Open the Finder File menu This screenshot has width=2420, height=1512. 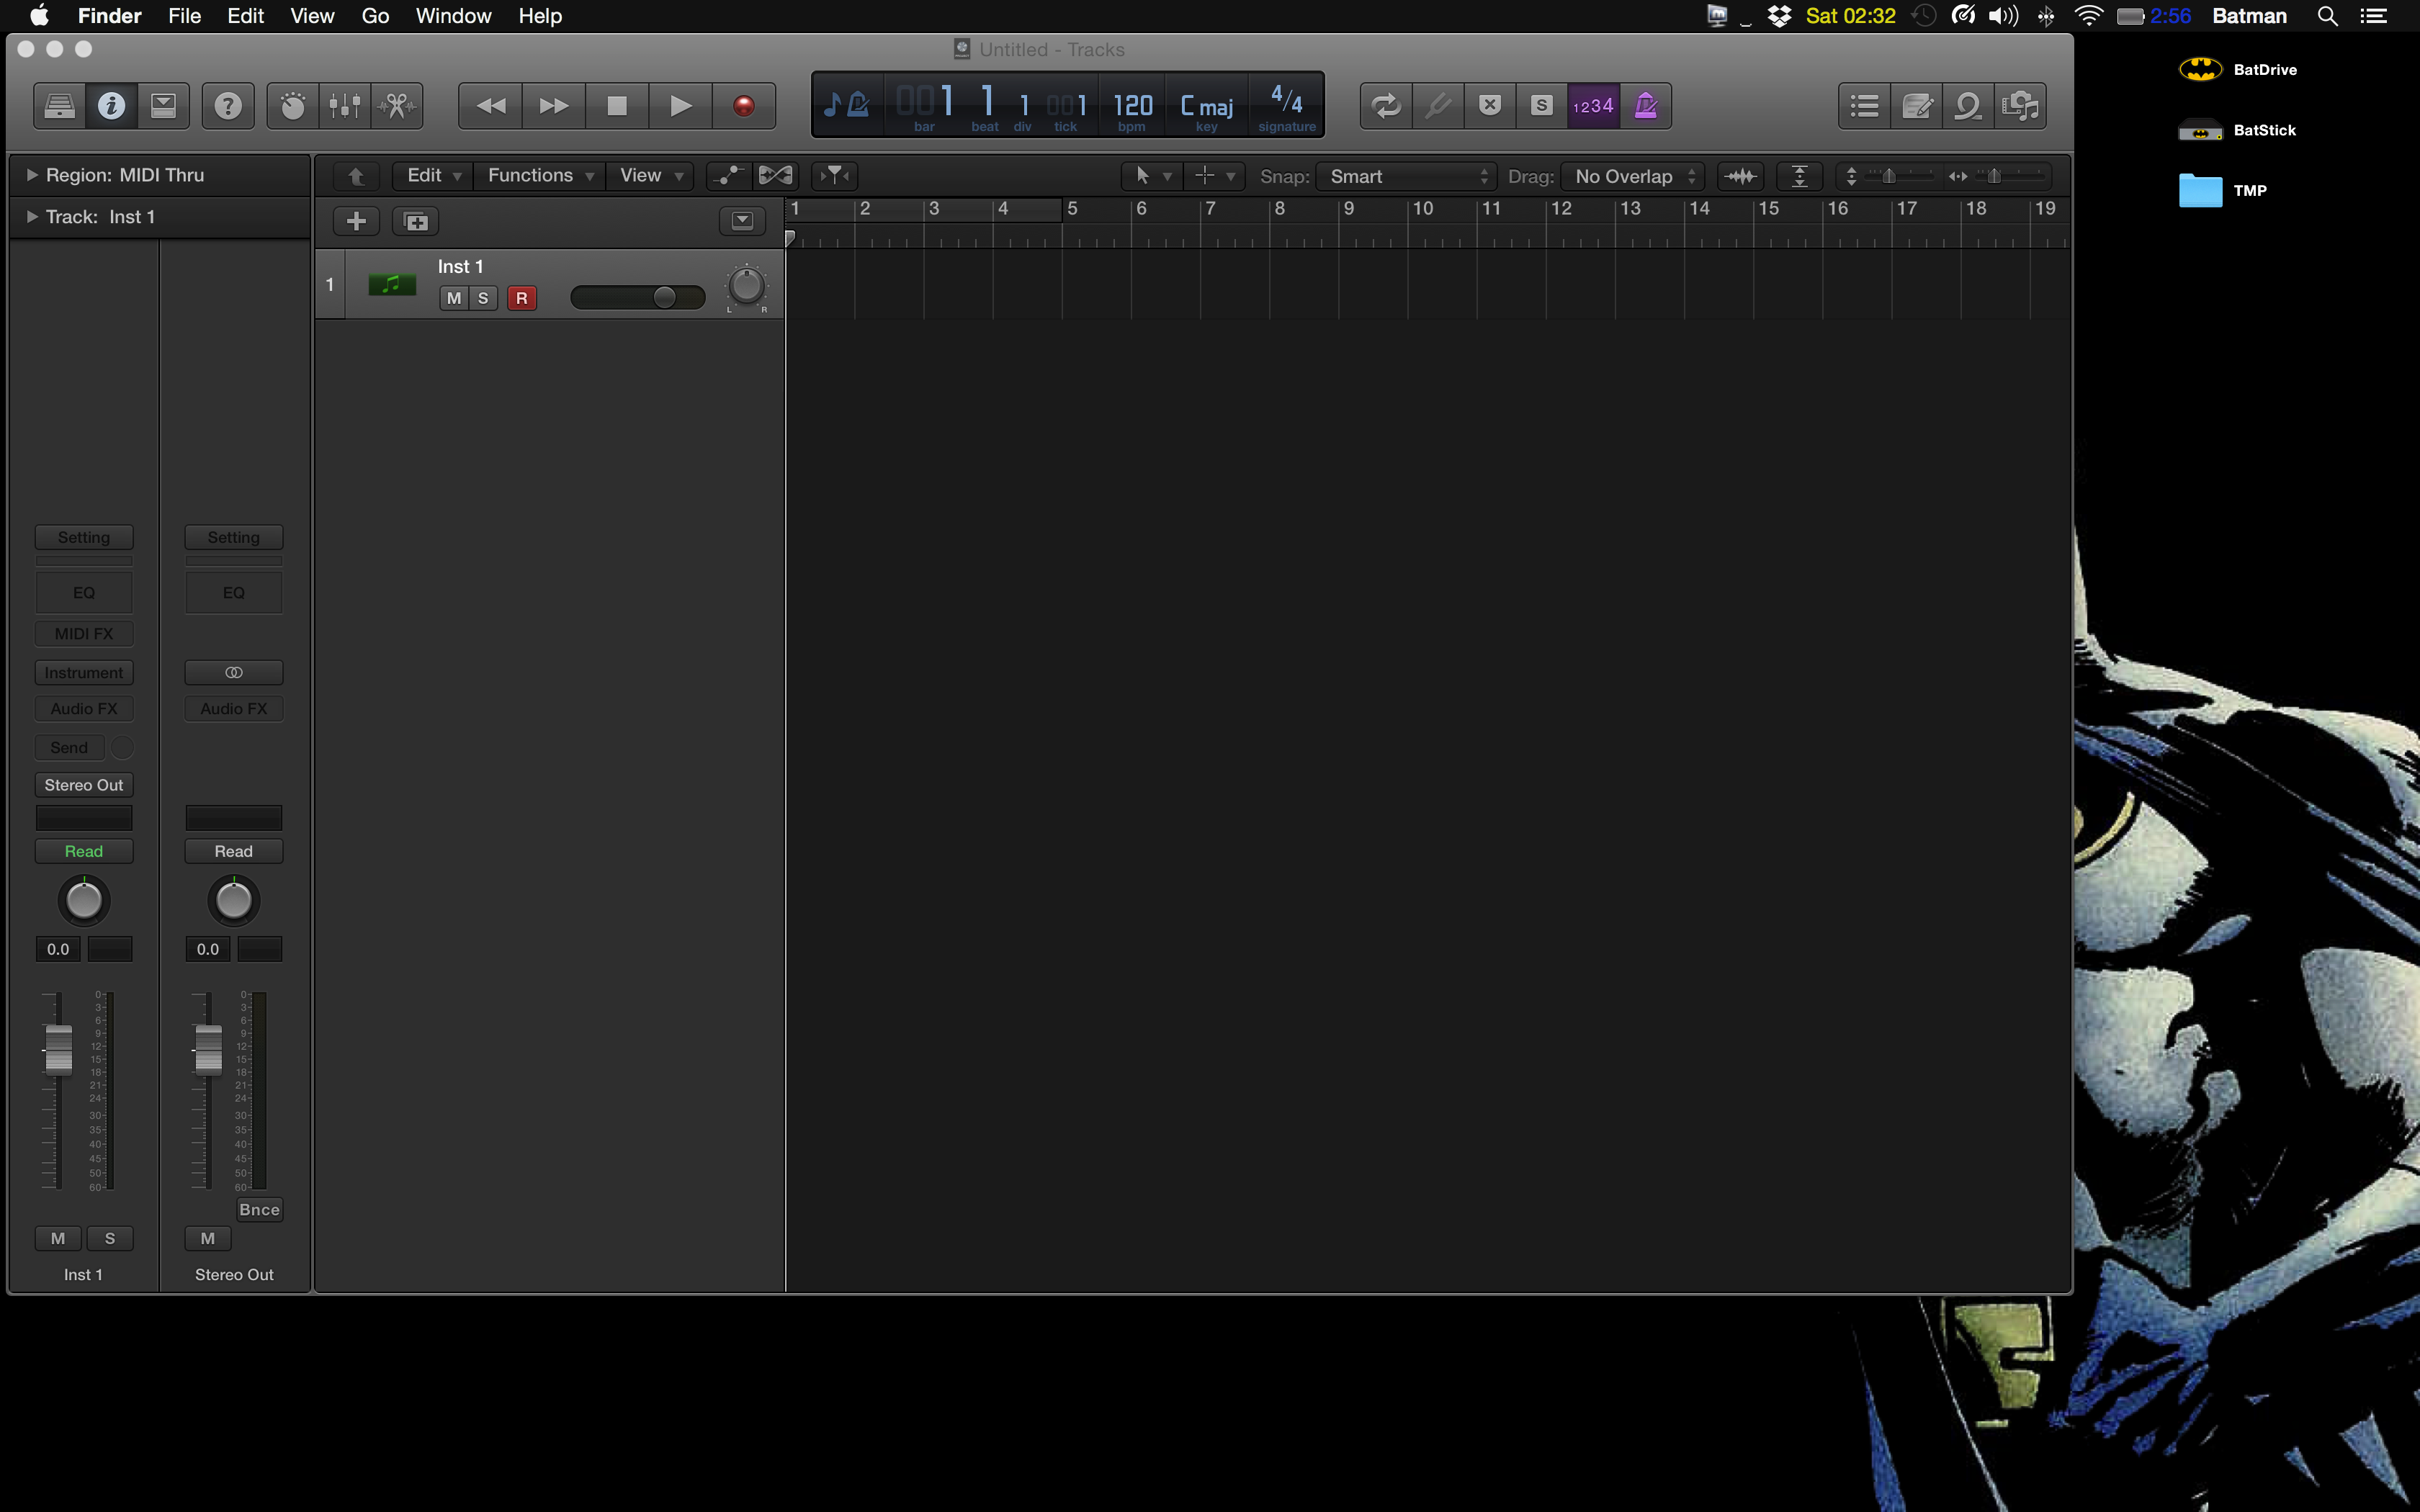pos(184,16)
